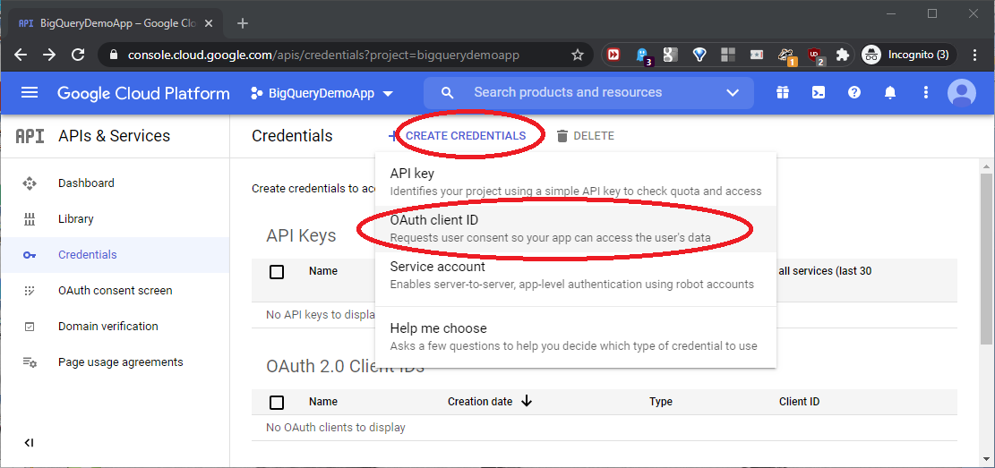Select all OAuth 2.0 clients checkbox
Image resolution: width=995 pixels, height=468 pixels.
(x=277, y=402)
